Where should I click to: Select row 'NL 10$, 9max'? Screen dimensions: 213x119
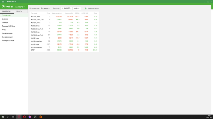coord(64,32)
